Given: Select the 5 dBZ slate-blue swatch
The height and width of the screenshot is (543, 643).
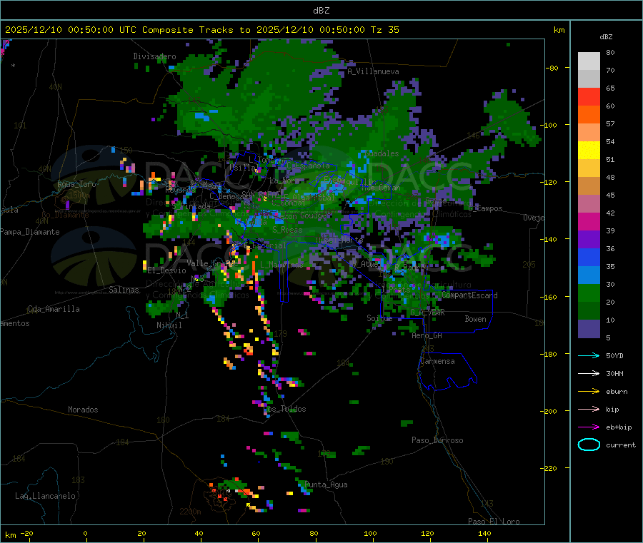Looking at the screenshot, I should point(589,329).
